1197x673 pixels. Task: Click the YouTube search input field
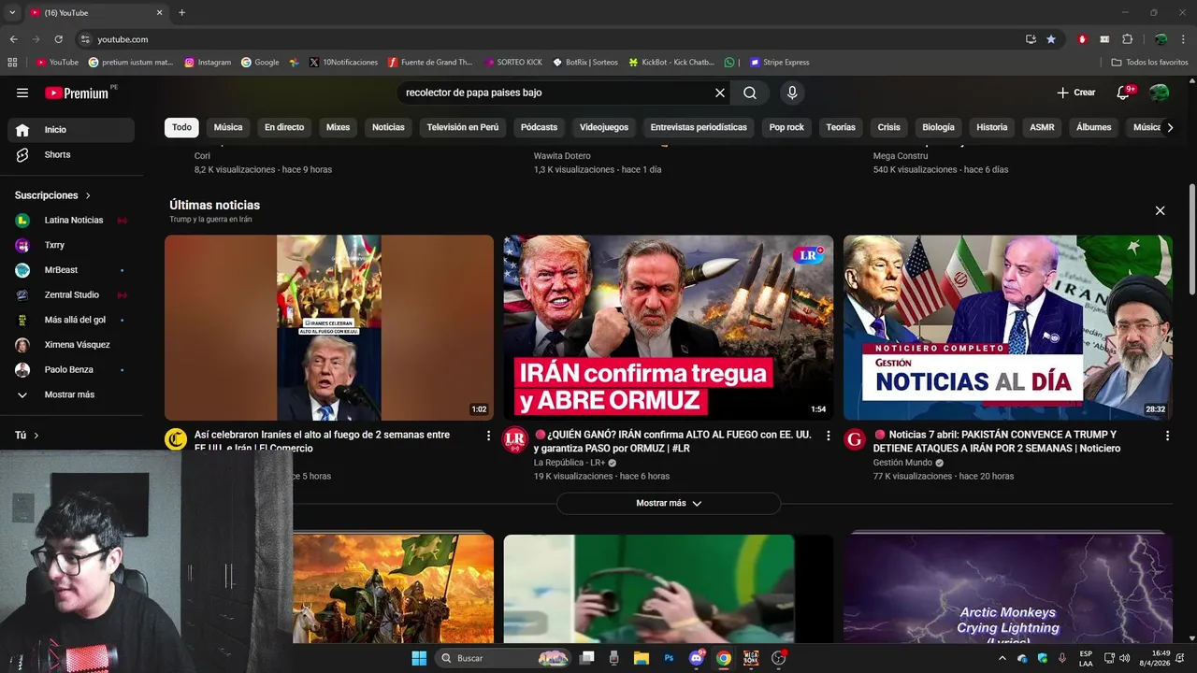click(556, 93)
